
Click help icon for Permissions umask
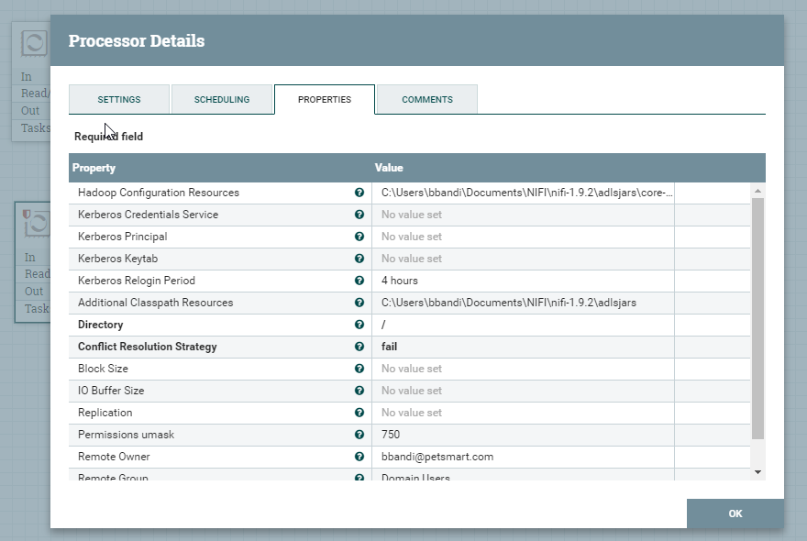point(359,435)
